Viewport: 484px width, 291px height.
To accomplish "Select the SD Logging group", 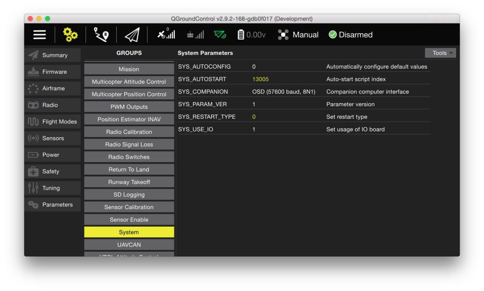I will coord(129,194).
